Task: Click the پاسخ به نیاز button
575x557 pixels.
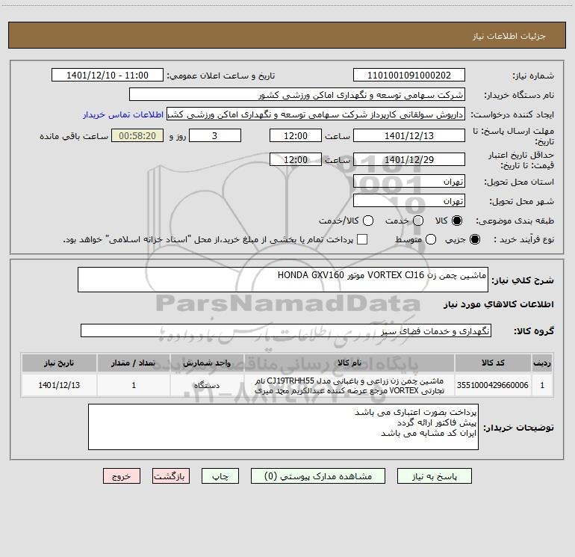Action: [434, 476]
